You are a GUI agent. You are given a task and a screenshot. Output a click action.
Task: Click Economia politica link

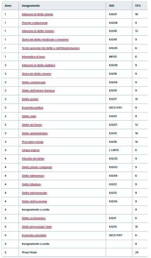pyautogui.click(x=33, y=108)
